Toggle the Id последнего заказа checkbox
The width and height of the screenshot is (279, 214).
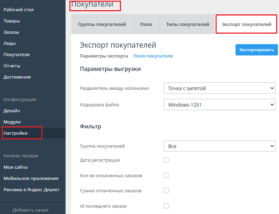point(166,206)
